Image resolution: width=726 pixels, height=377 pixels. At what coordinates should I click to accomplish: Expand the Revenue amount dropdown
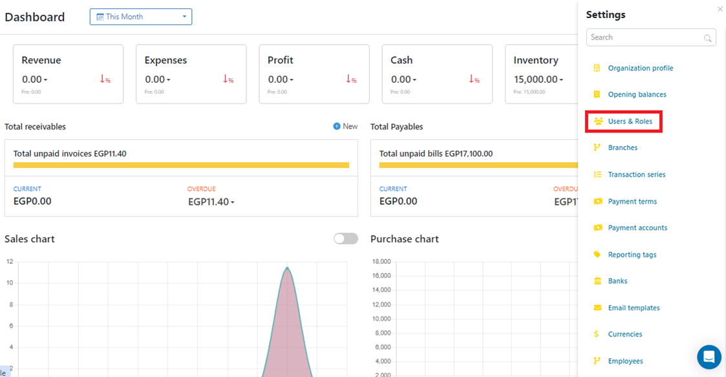tap(34, 80)
